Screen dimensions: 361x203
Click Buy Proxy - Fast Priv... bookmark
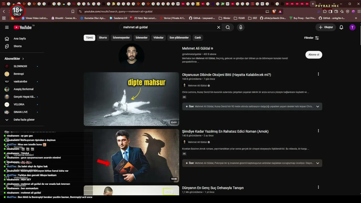point(302,18)
